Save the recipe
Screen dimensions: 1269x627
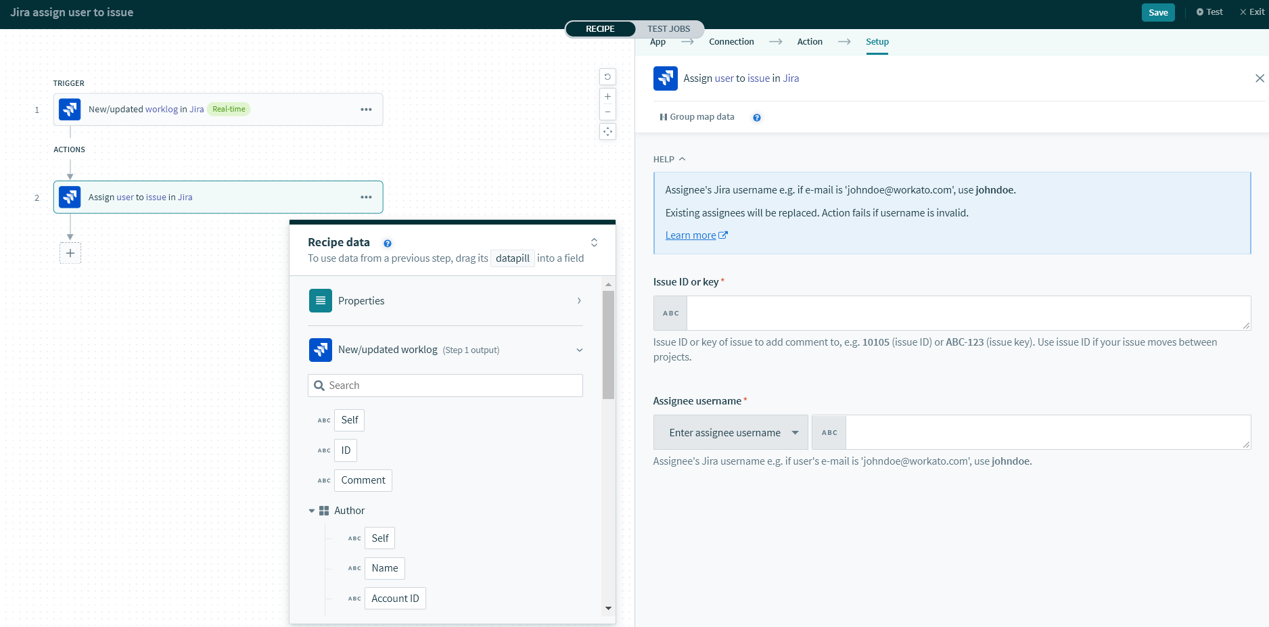1158,12
